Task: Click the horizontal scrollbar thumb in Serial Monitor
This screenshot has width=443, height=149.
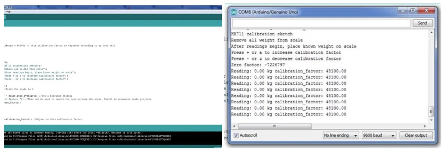Action: point(274,126)
